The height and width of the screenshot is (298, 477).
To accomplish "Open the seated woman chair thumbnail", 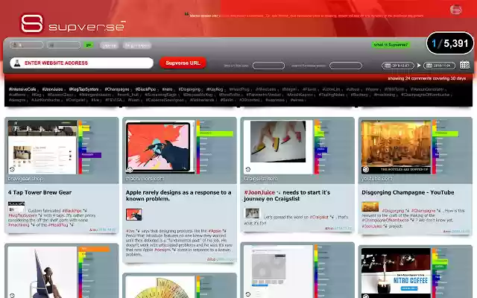I will [42, 272].
